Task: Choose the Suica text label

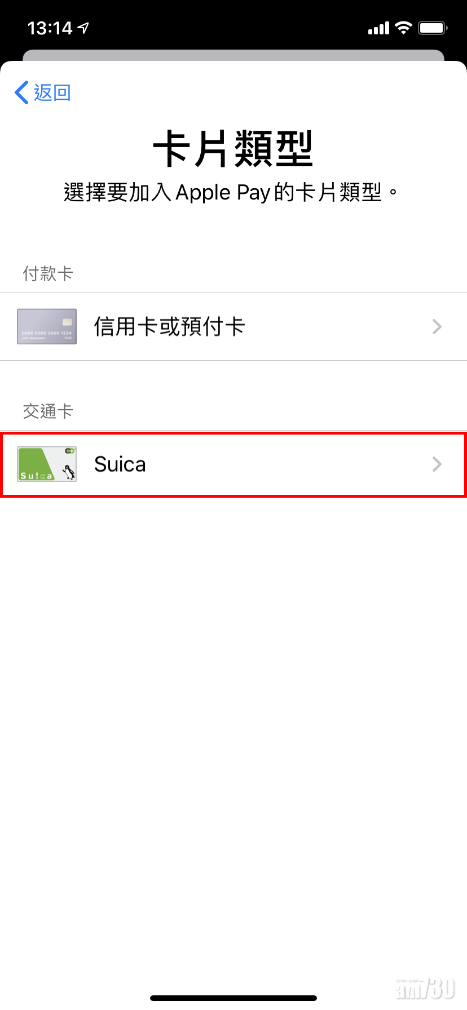Action: click(x=120, y=464)
